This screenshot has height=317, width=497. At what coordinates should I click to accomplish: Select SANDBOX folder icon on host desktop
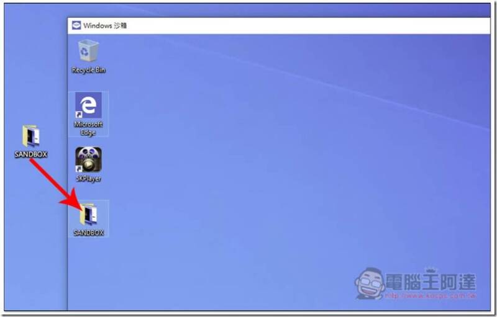(x=30, y=136)
